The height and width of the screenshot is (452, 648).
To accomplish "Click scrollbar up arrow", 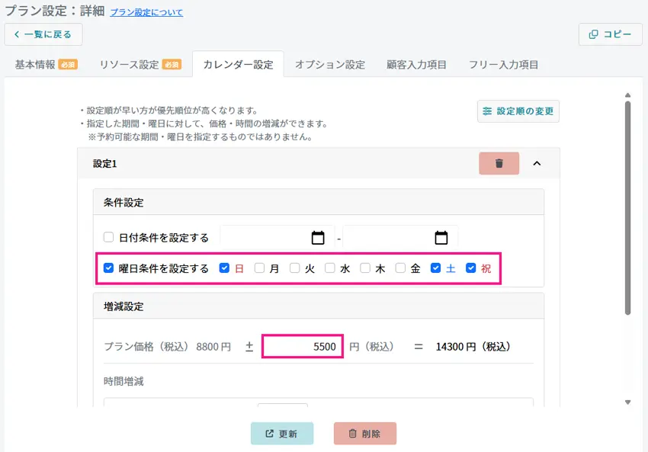I will (x=627, y=95).
